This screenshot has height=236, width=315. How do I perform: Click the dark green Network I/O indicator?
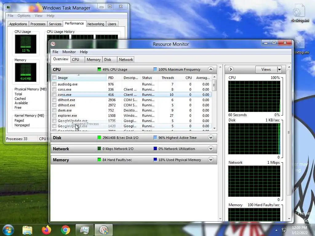99,149
